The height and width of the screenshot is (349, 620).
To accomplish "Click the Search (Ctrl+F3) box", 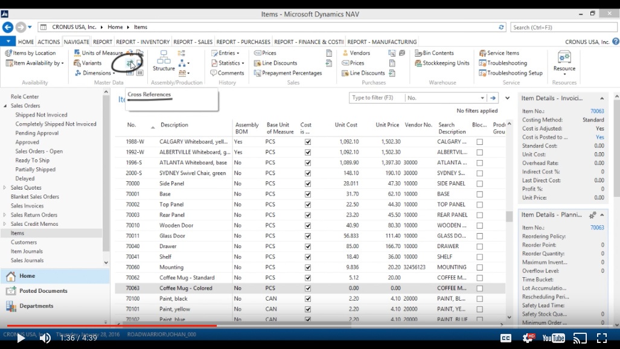I will click(564, 27).
